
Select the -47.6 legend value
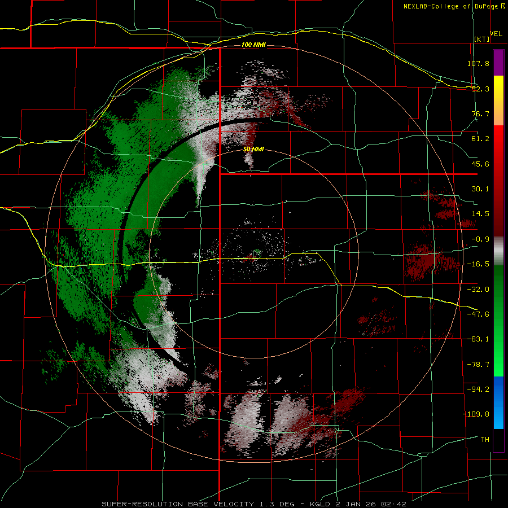click(478, 314)
